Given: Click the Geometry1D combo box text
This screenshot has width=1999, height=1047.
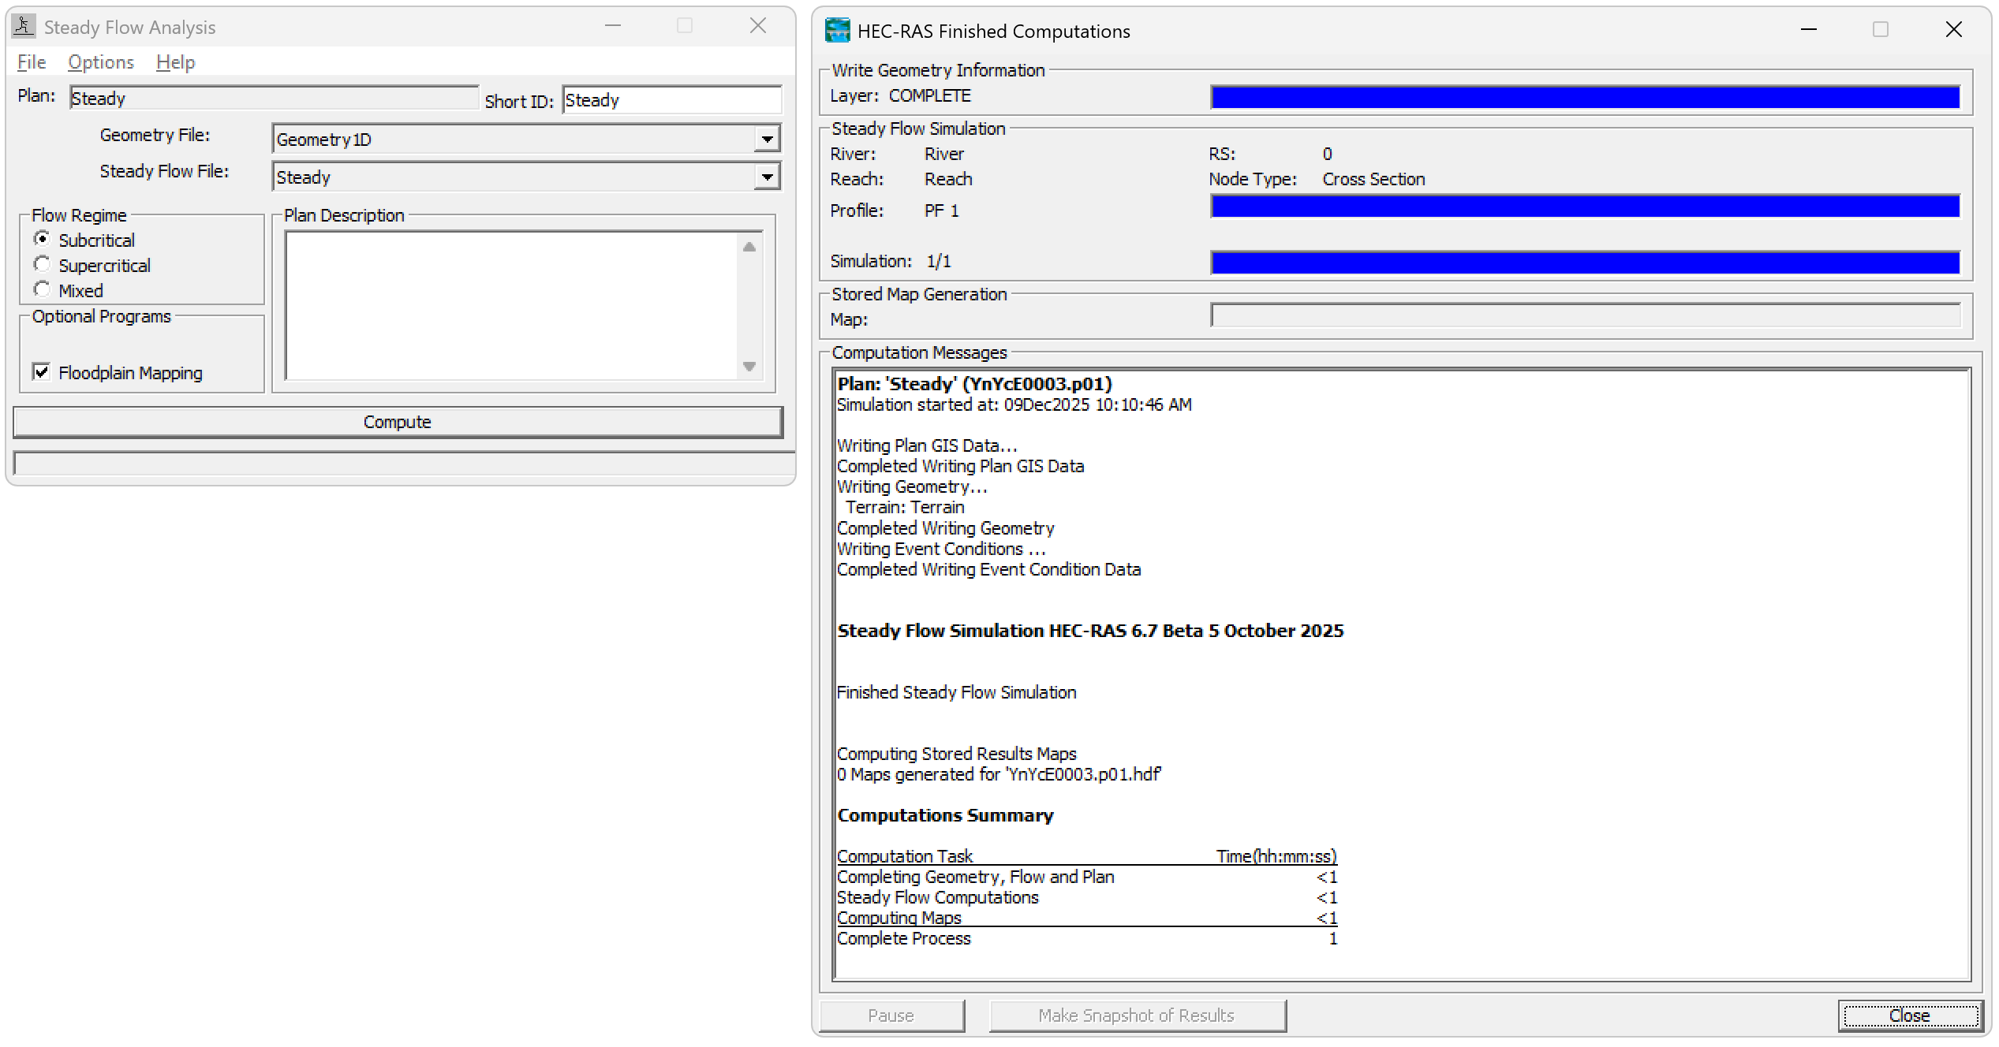Looking at the screenshot, I should coord(323,140).
